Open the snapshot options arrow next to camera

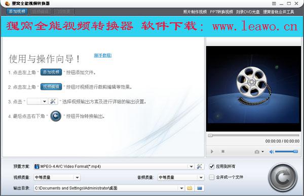[x=262, y=151]
